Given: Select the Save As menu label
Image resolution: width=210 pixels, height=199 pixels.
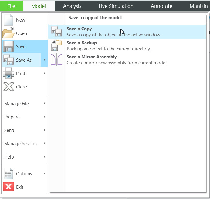Looking at the screenshot, I should coord(24,60).
